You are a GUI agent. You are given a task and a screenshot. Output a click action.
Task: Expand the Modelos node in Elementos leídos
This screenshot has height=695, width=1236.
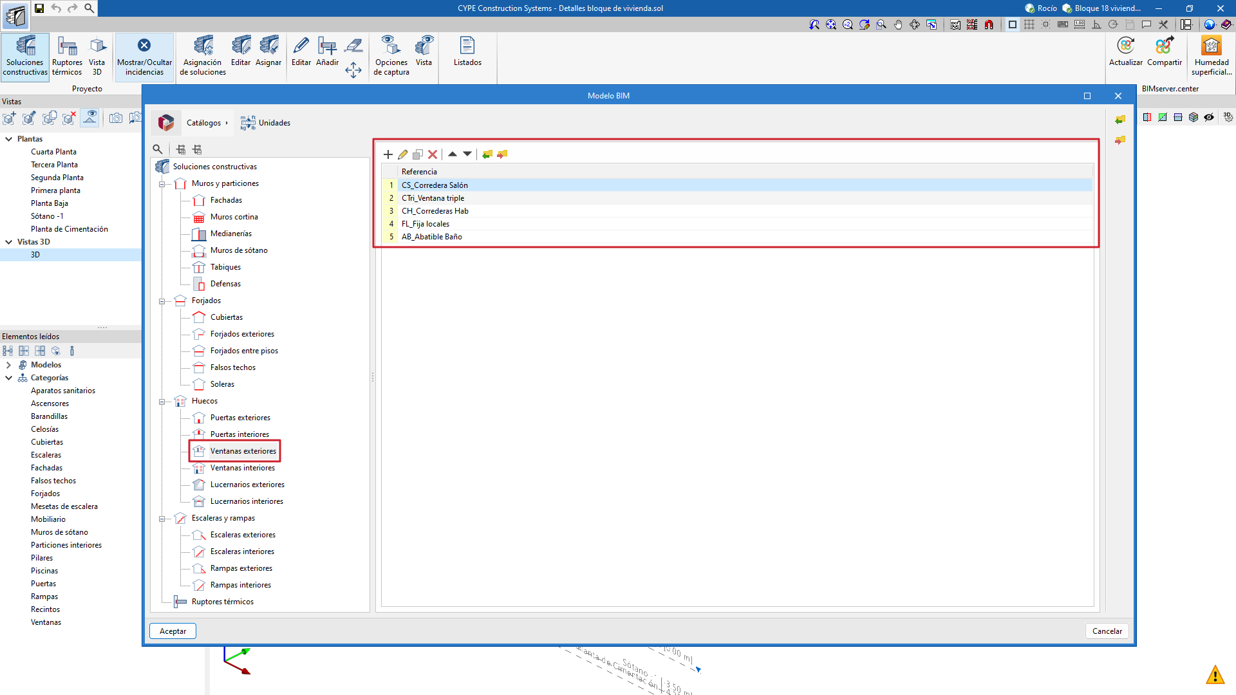pos(8,365)
